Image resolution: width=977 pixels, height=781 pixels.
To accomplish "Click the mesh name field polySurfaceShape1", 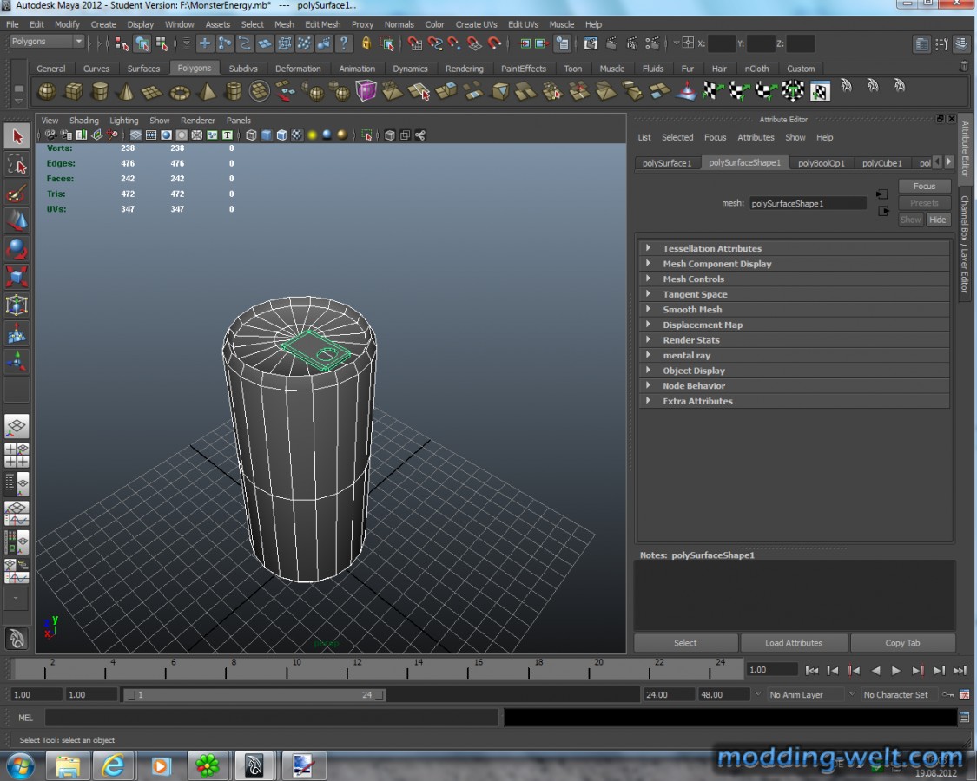I will [x=808, y=204].
